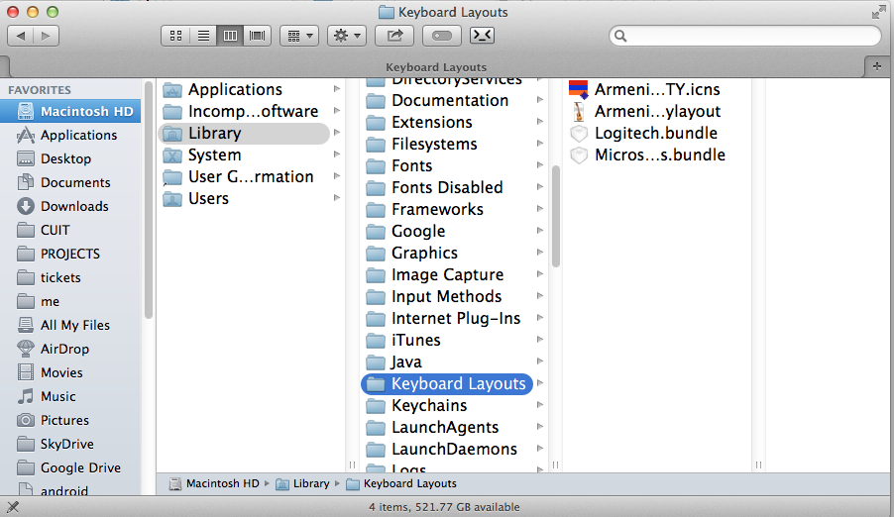Go forward with the right arrow
This screenshot has height=517, width=894.
(x=47, y=36)
